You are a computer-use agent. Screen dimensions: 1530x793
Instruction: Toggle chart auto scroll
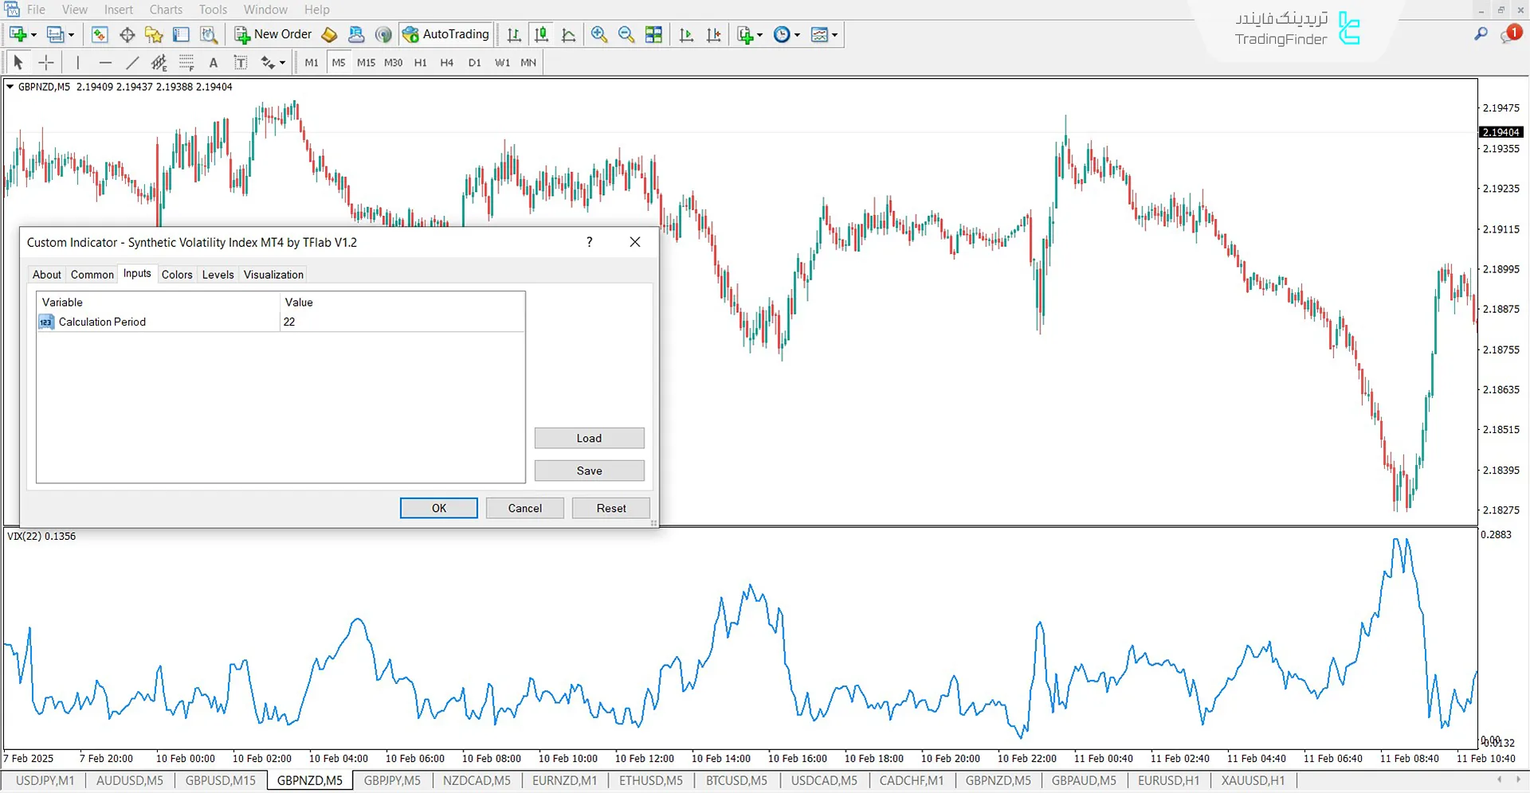tap(685, 34)
